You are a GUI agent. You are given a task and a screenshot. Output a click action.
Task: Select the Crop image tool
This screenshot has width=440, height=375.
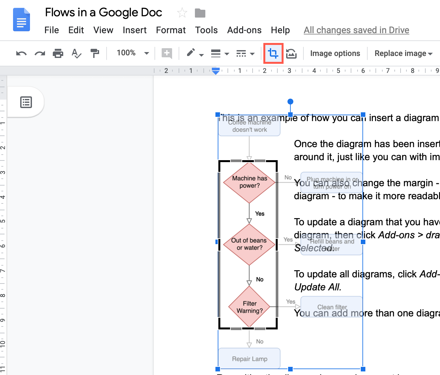click(273, 53)
